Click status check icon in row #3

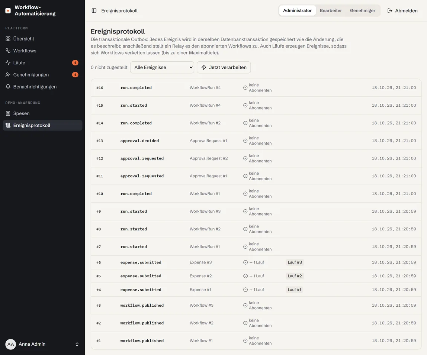[x=245, y=306]
